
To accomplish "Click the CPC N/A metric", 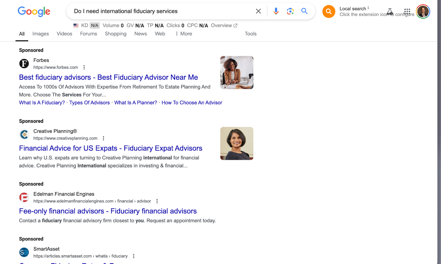I will [x=198, y=25].
